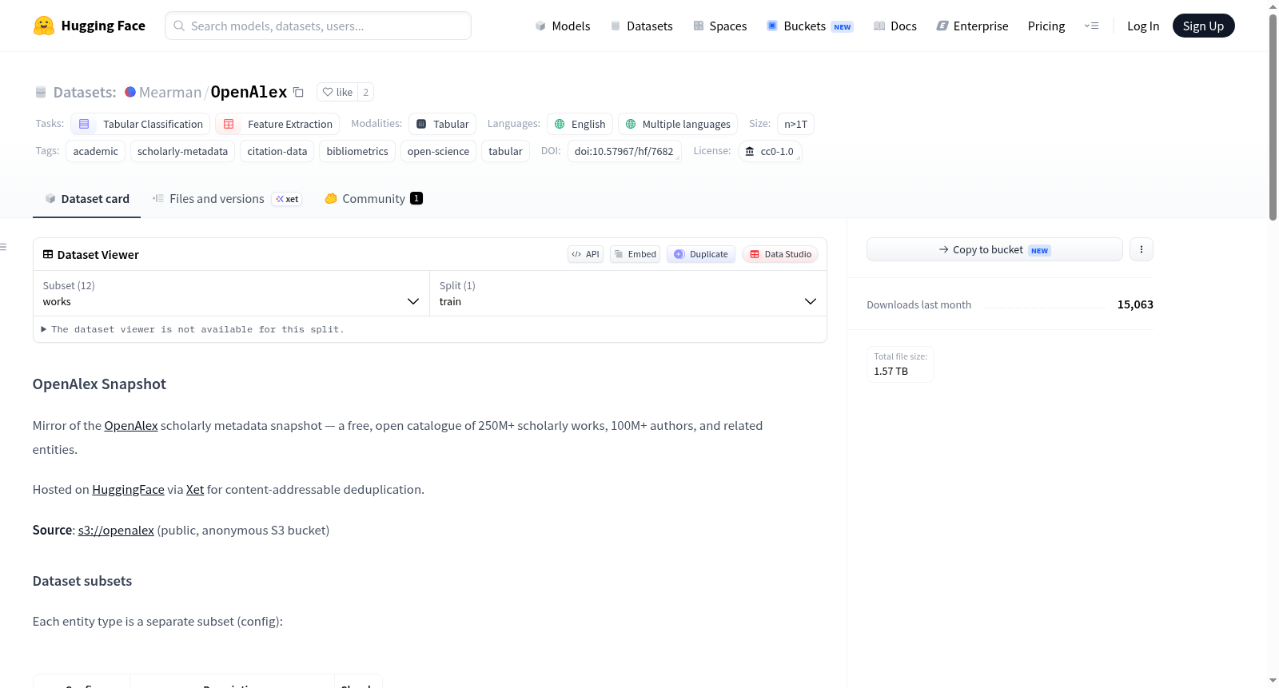Open Data Studio

pyautogui.click(x=780, y=254)
